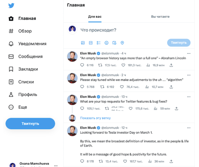Image resolution: width=199 pixels, height=167 pixels.
Task: Open more options on the Lincoln quote tweet
Action: pos(189,53)
